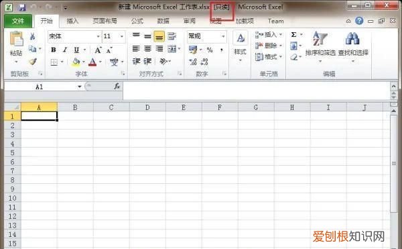Image resolution: width=402 pixels, height=249 pixels.
Task: Increase decimal places
Action: point(193,62)
